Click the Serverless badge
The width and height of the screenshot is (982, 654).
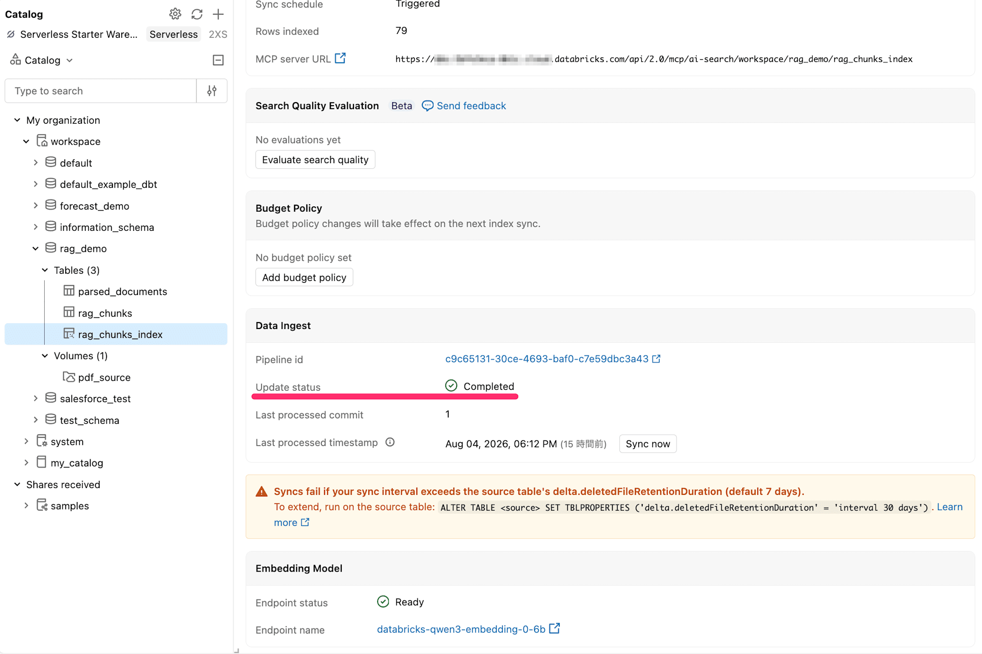pyautogui.click(x=173, y=34)
